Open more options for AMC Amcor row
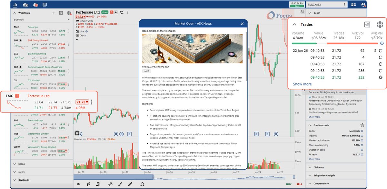This screenshot has width=387, height=189. pos(69,31)
